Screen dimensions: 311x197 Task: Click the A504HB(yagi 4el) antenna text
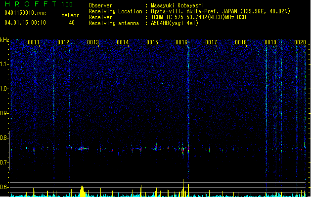(175, 23)
